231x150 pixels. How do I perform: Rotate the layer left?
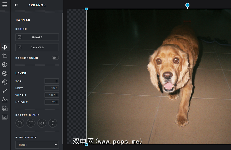point(20,123)
